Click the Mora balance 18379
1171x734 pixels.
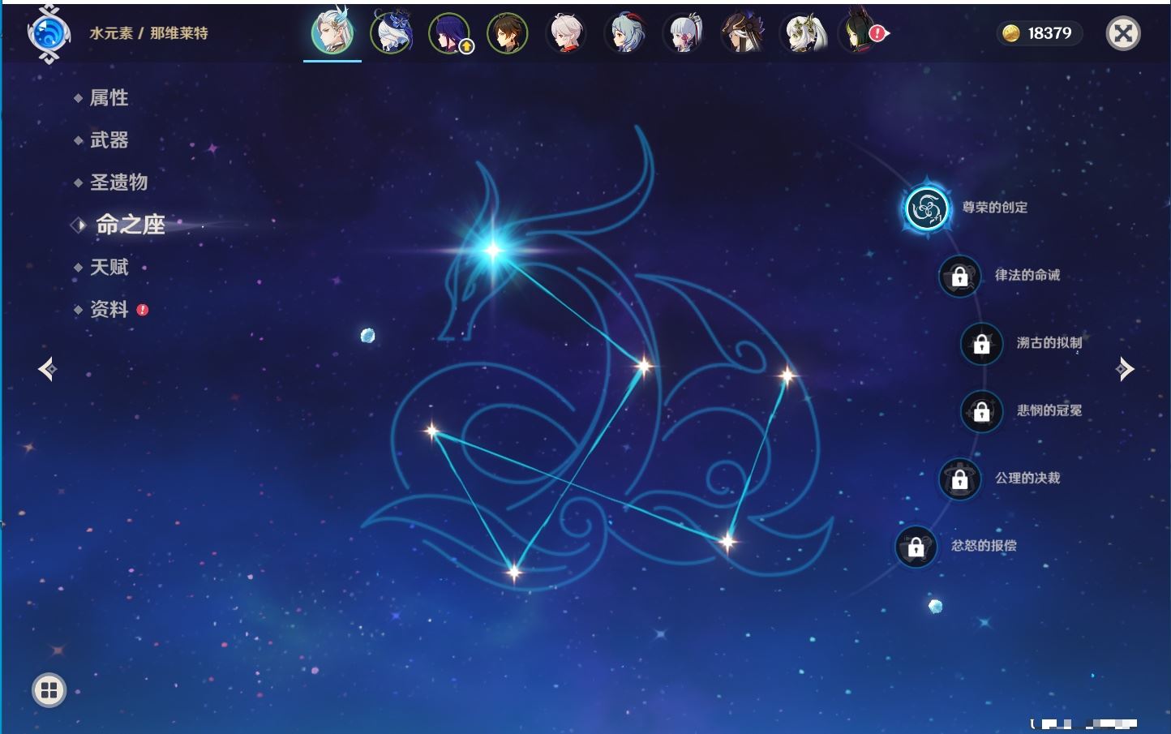(1039, 33)
